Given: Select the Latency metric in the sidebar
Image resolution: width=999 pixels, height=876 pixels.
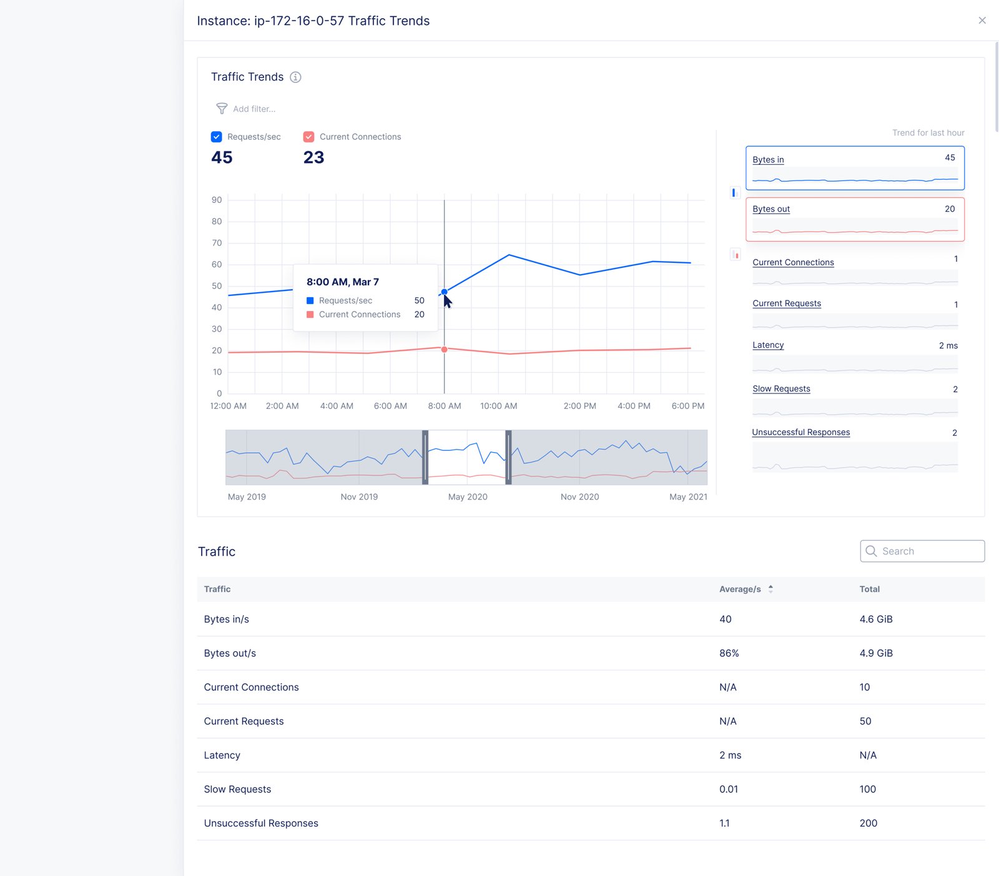Looking at the screenshot, I should (x=767, y=345).
